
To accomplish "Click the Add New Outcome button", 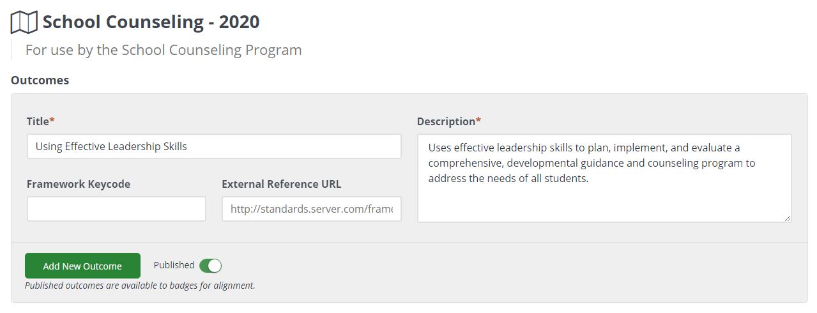I will pos(82,266).
